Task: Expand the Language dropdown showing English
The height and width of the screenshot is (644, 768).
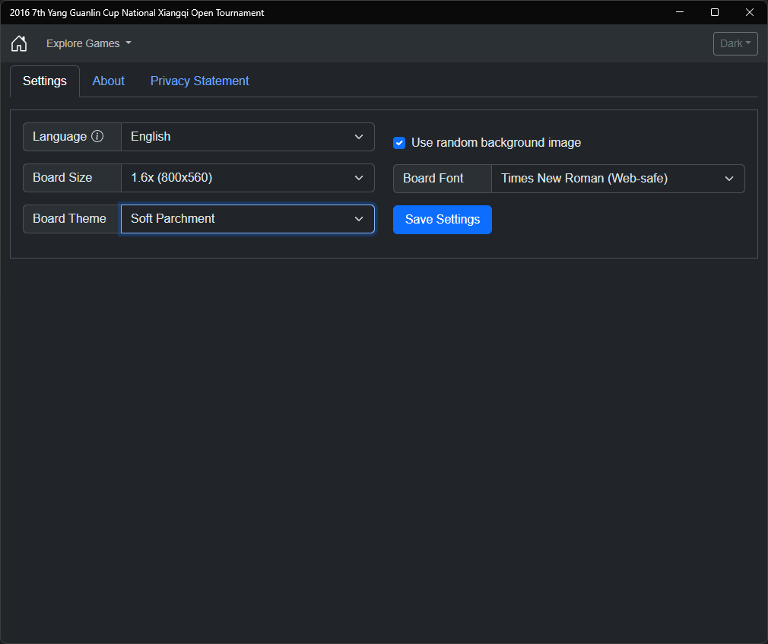Action: coord(247,137)
